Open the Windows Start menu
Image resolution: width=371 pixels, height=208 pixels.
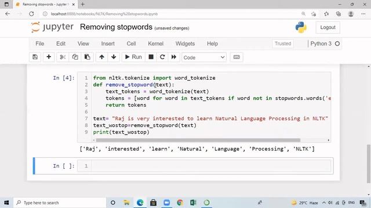point(6,203)
